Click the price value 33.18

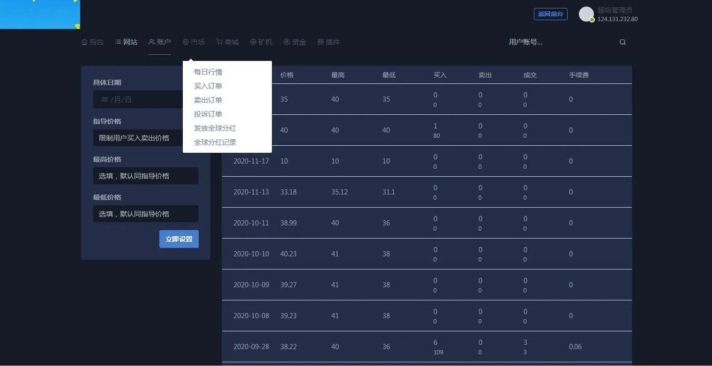click(x=288, y=192)
